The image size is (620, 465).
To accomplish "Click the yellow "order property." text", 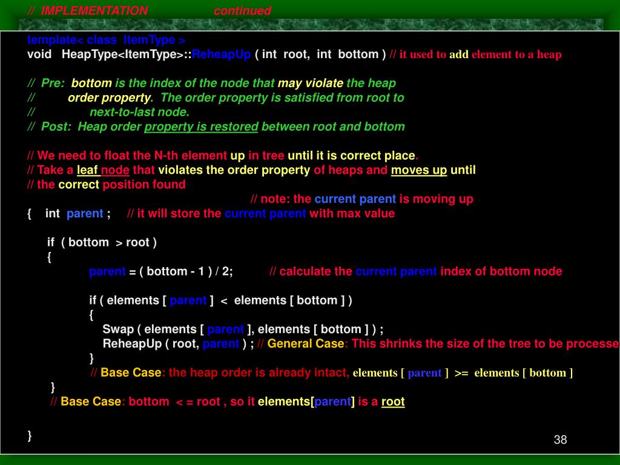I will coord(110,97).
